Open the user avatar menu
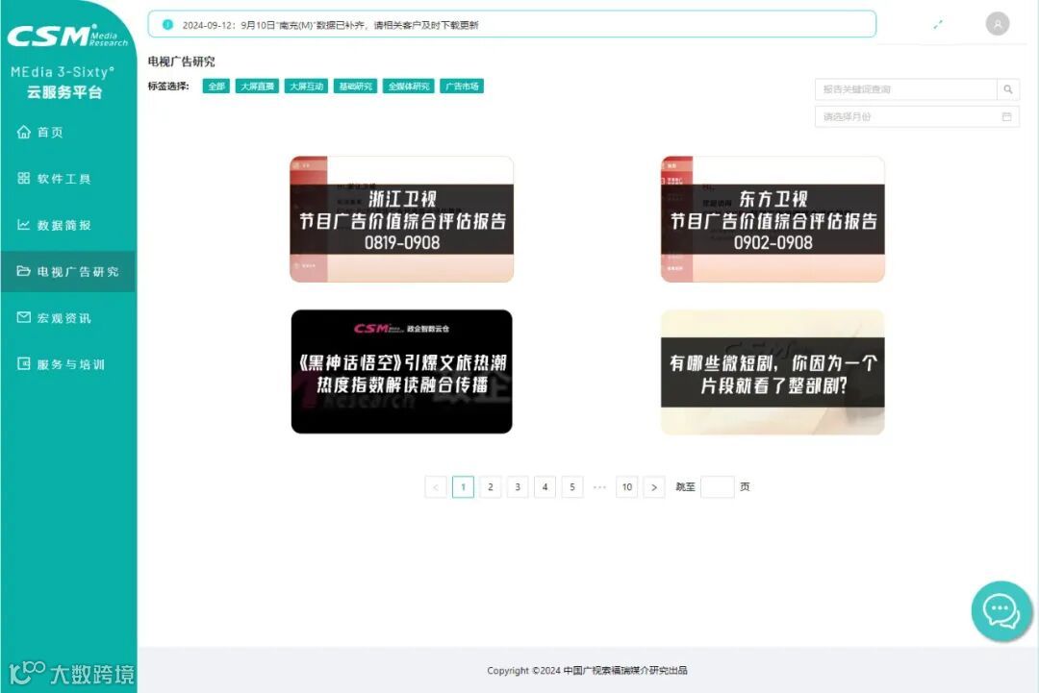 pyautogui.click(x=998, y=24)
